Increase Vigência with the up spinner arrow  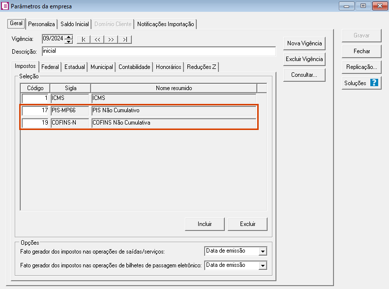tap(68, 37)
